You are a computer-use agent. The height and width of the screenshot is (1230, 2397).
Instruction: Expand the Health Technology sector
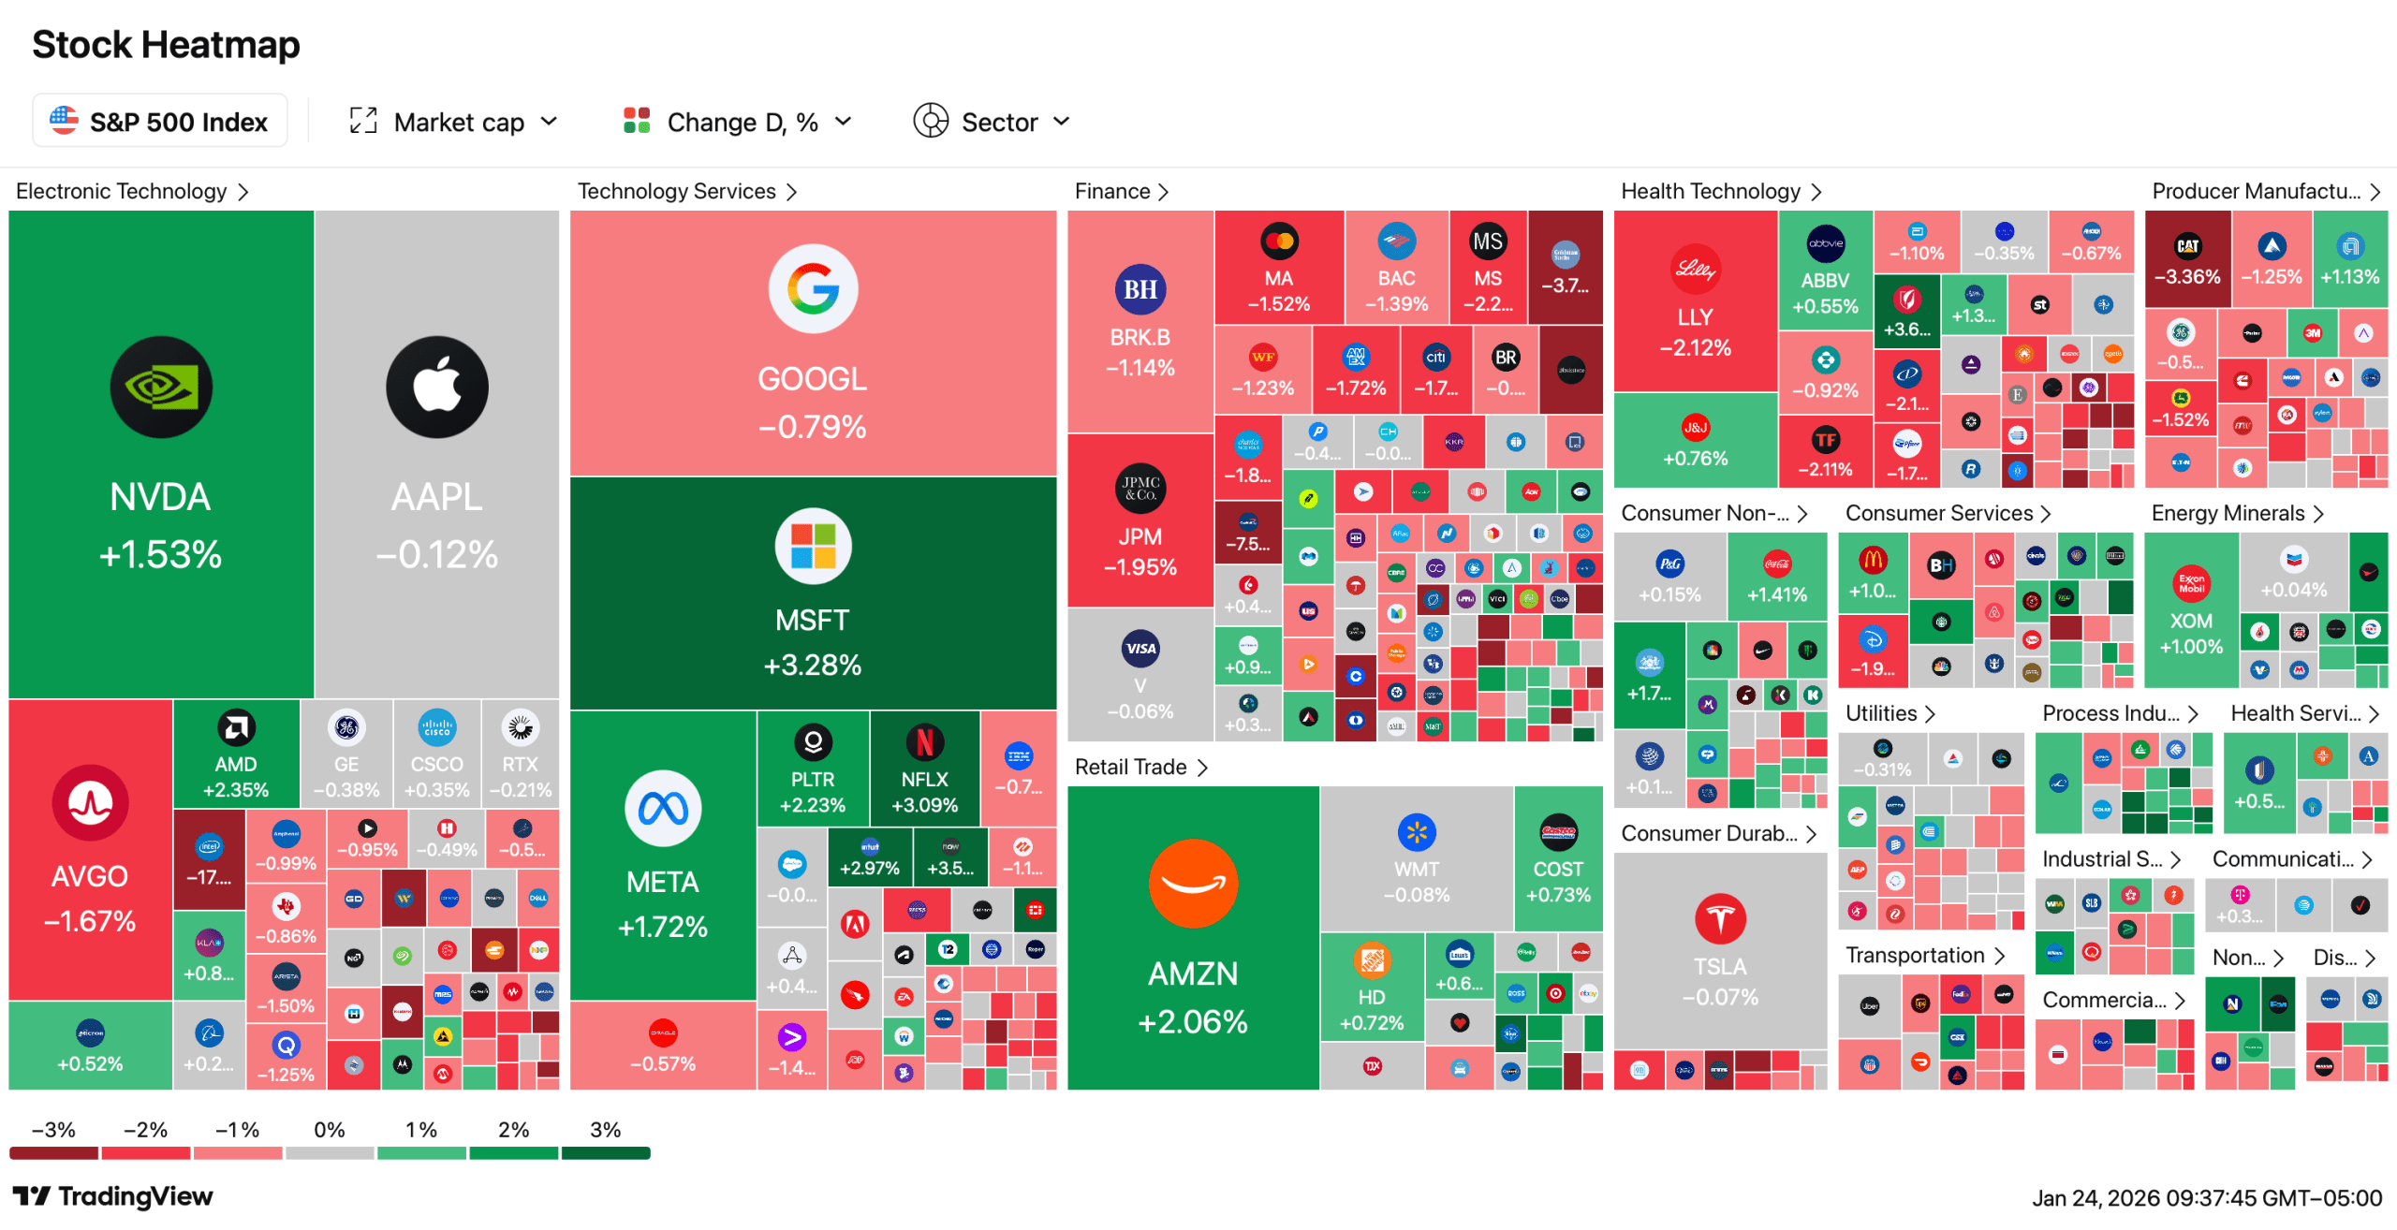(1721, 191)
